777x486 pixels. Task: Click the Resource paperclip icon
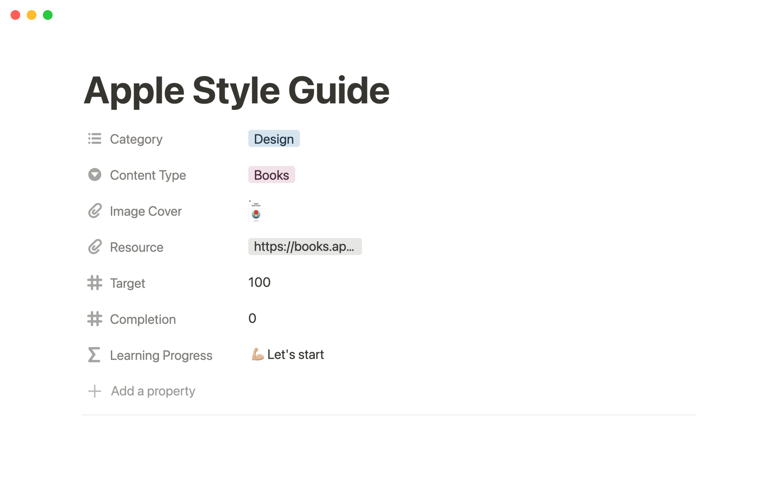pos(95,247)
